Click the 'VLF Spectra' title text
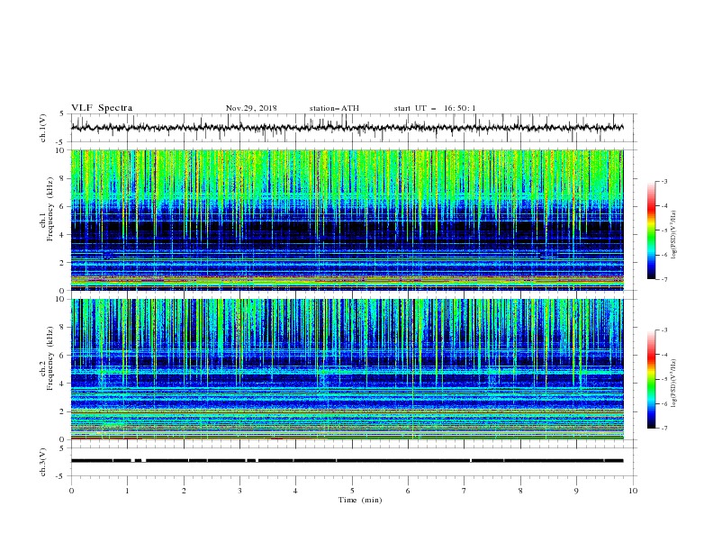 pos(102,108)
